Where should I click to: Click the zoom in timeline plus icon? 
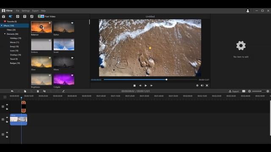click(268, 91)
